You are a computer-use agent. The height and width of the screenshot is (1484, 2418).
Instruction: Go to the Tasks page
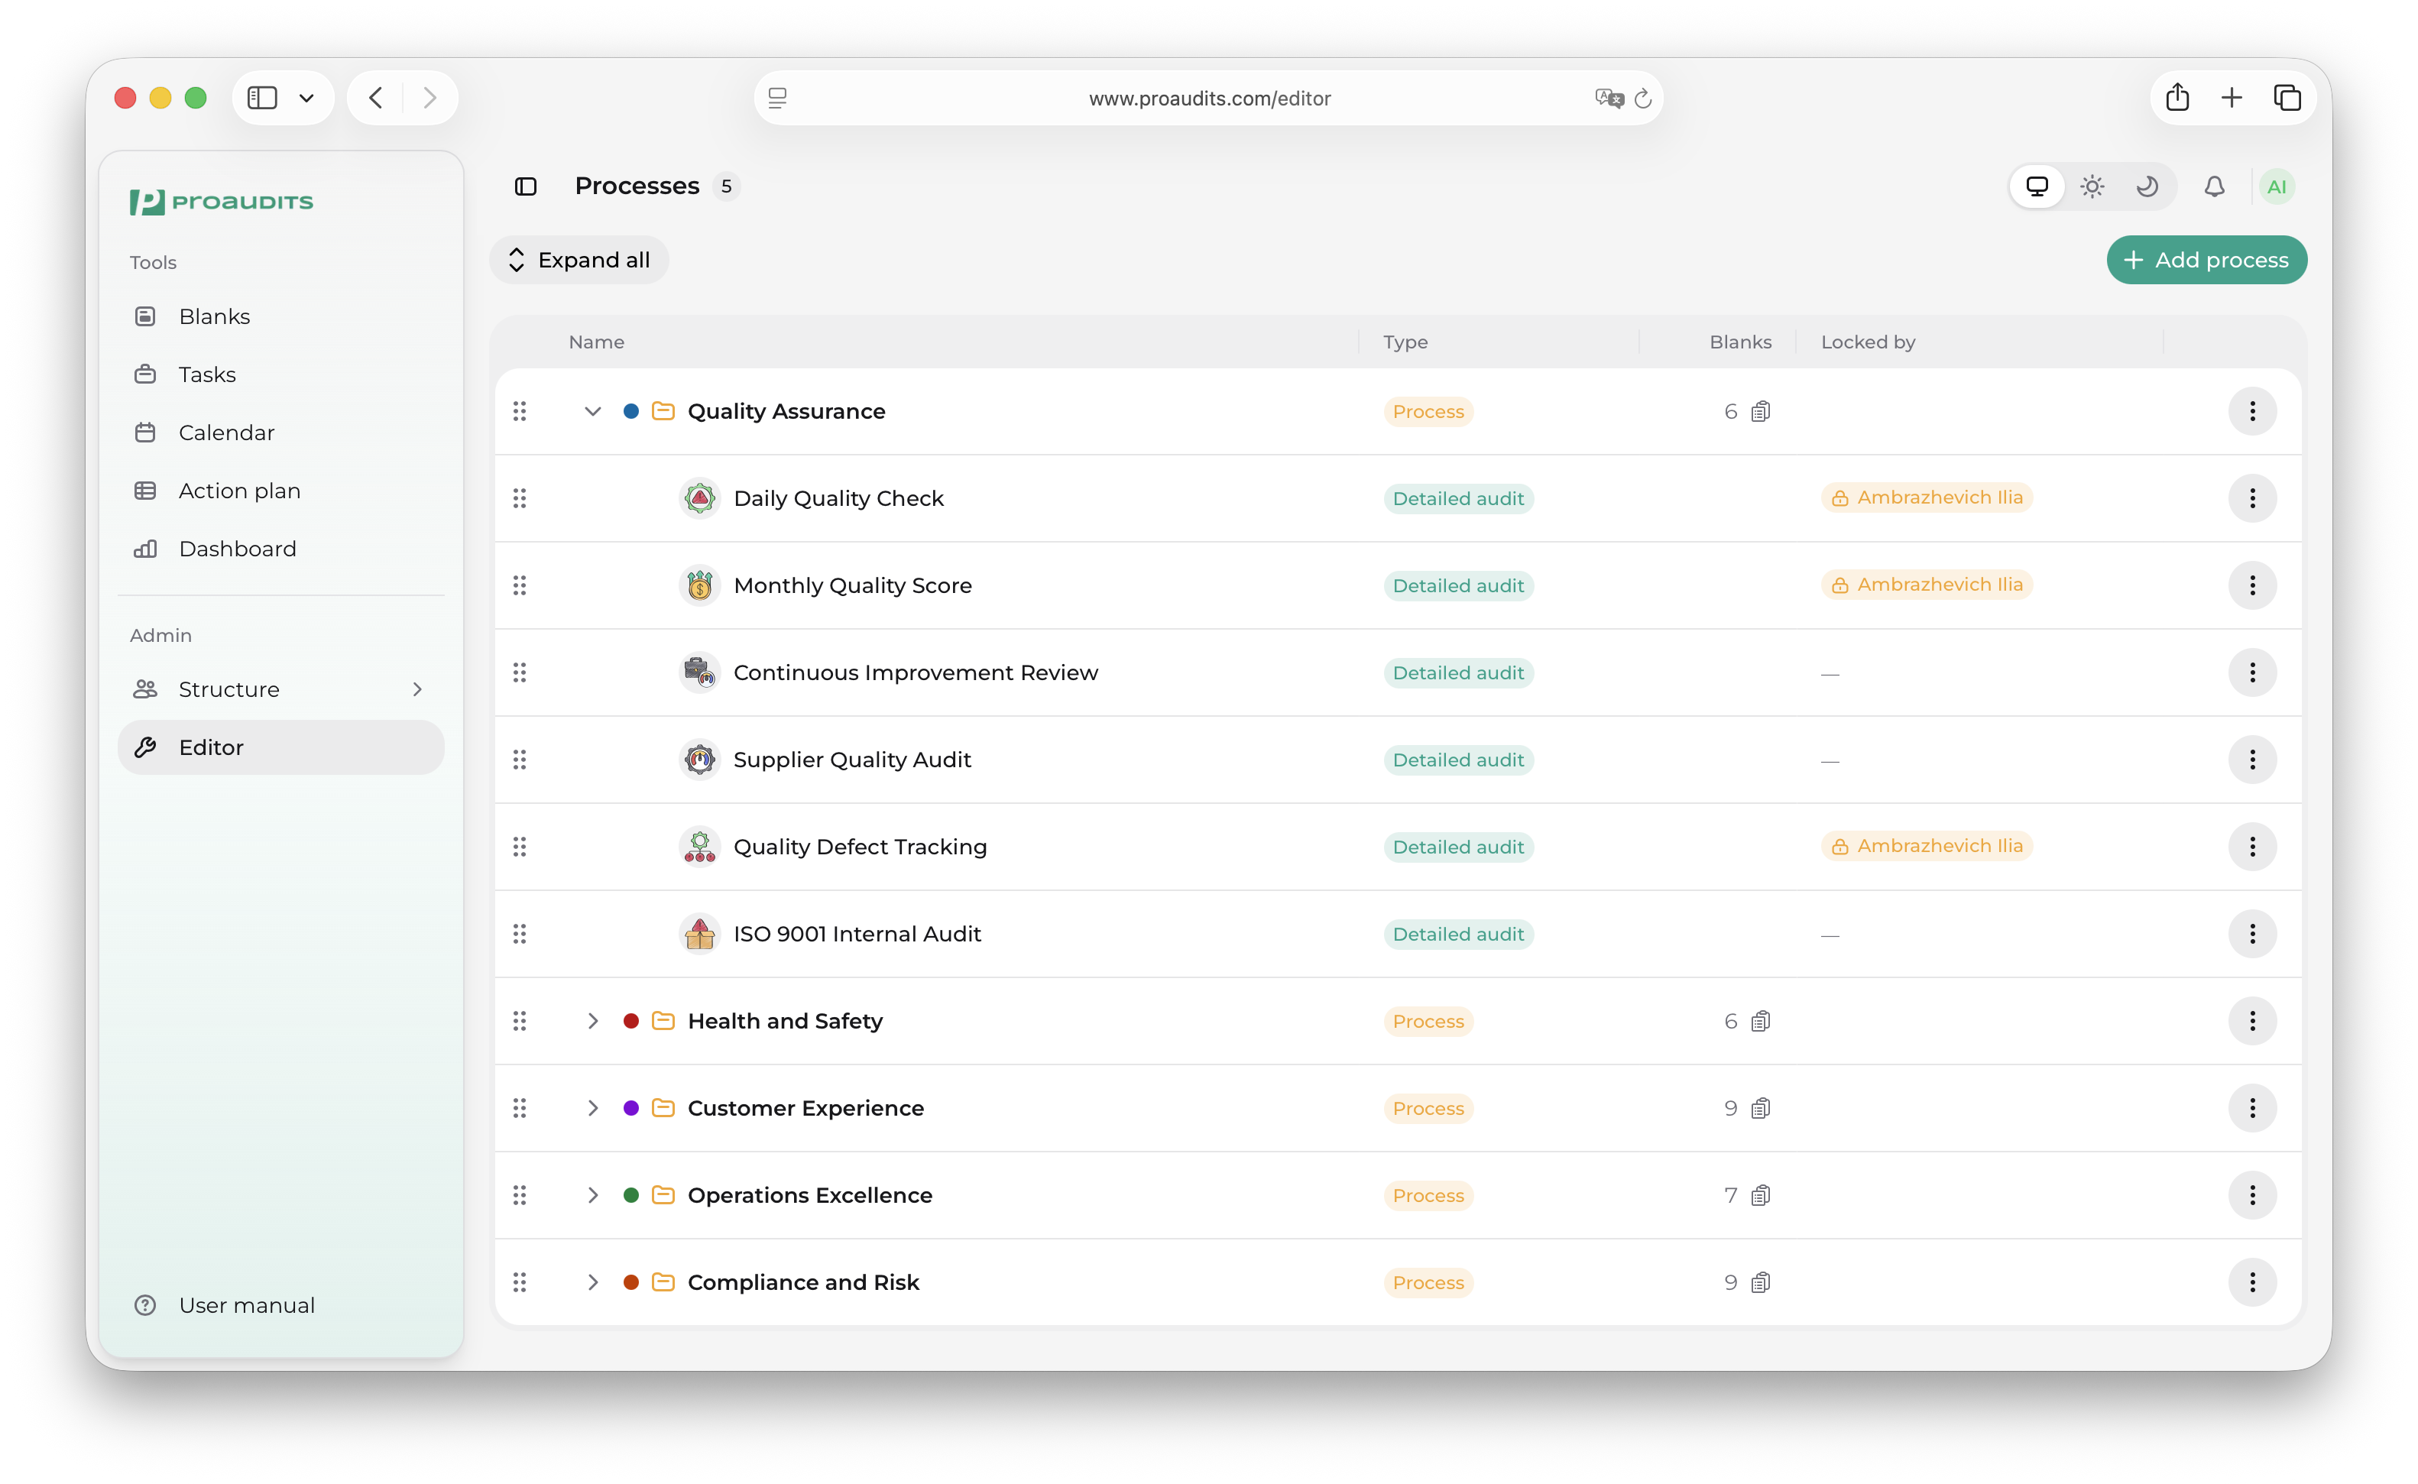tap(280, 374)
